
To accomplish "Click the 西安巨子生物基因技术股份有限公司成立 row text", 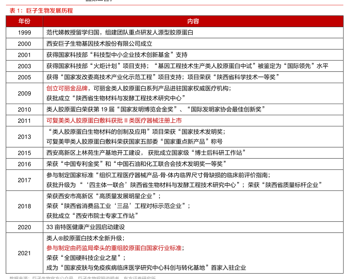I will 99,44.
